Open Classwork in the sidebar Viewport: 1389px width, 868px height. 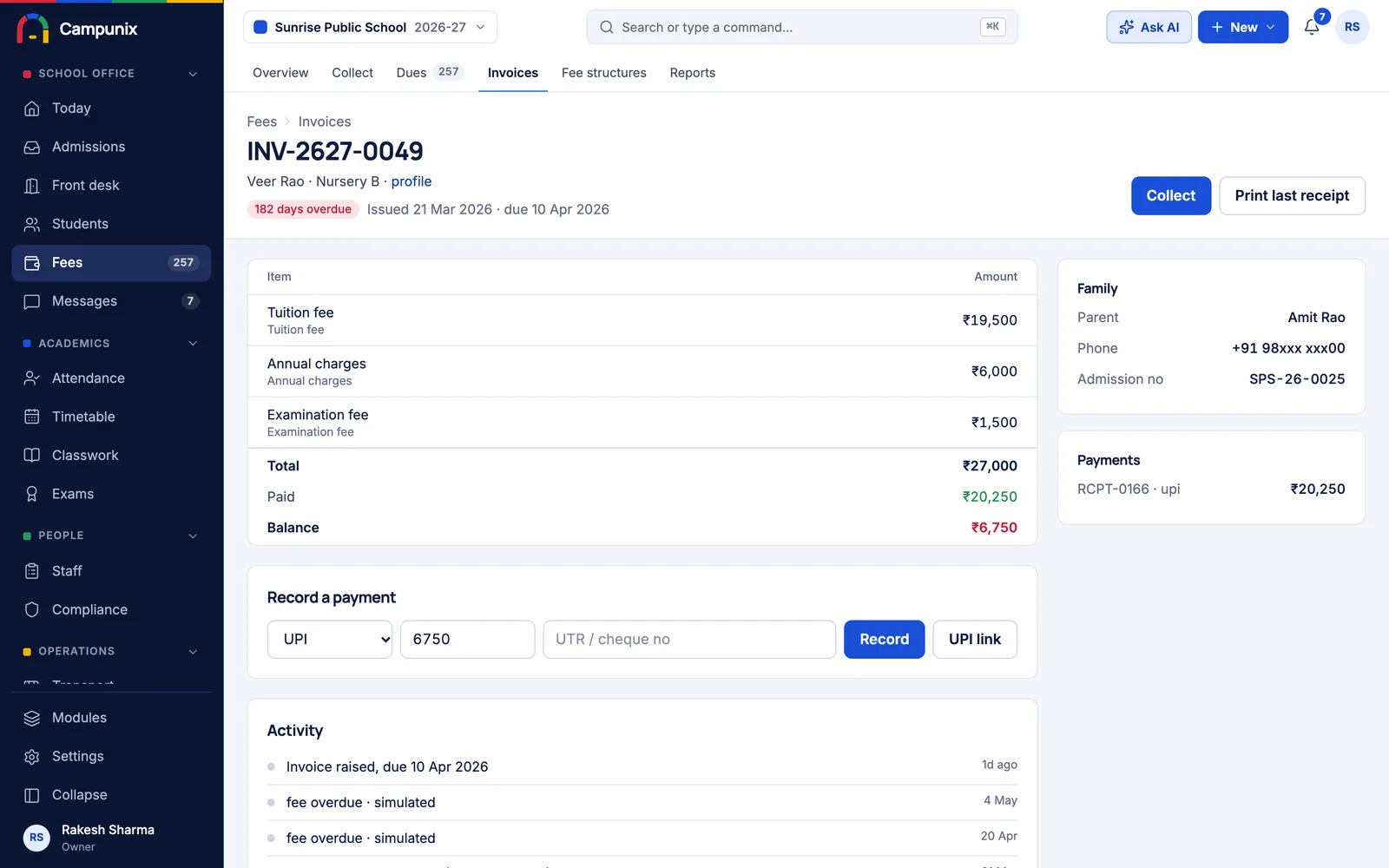click(111, 456)
